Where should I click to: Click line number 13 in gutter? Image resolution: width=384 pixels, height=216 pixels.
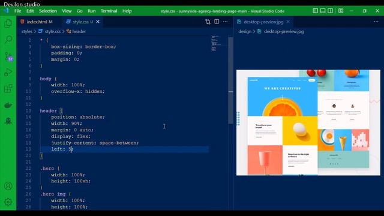point(28,110)
